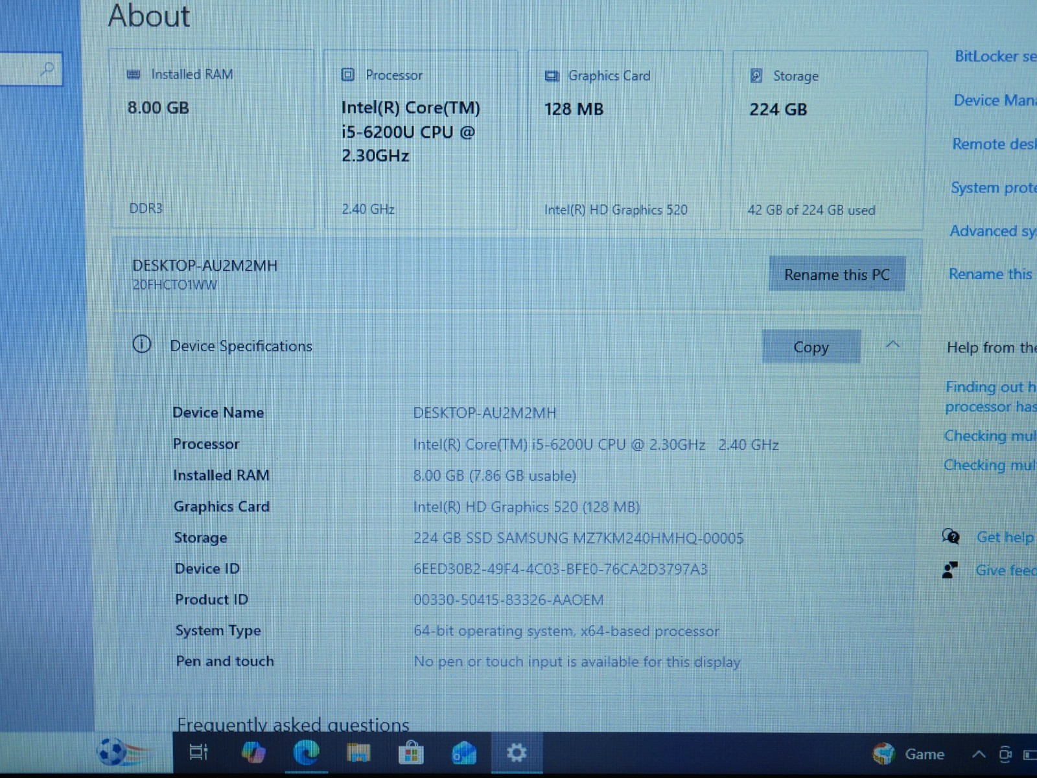1037x778 pixels.
Task: Click the settings search field
Action: point(31,69)
